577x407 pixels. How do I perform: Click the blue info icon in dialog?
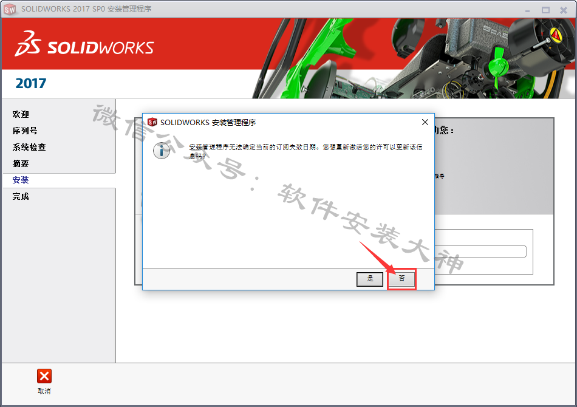pyautogui.click(x=162, y=151)
